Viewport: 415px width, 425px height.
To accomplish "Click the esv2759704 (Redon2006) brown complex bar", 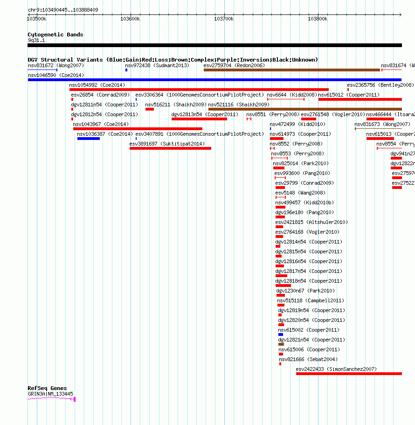I will (292, 70).
